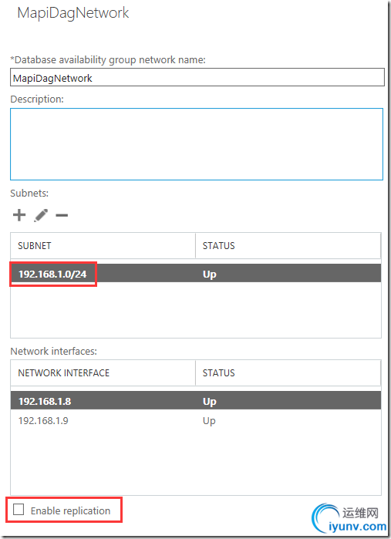Select network interface 192.168.1.9
This screenshot has width=391, height=539.
click(x=196, y=420)
